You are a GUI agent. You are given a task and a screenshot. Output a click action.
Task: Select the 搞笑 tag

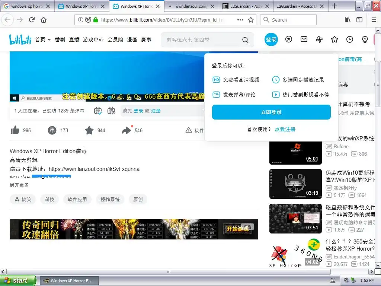point(23,200)
